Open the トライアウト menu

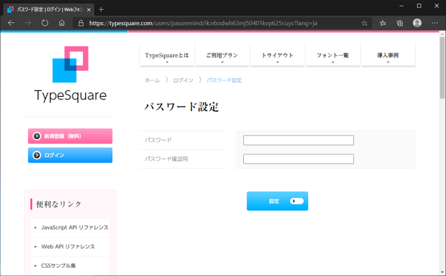tap(277, 56)
